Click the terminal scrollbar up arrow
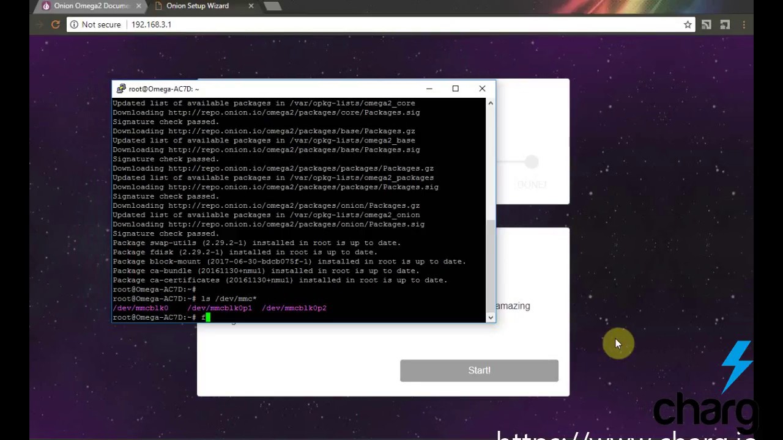The image size is (783, 440). click(x=490, y=103)
